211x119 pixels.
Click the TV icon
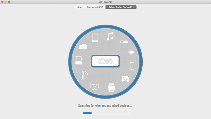94,86
